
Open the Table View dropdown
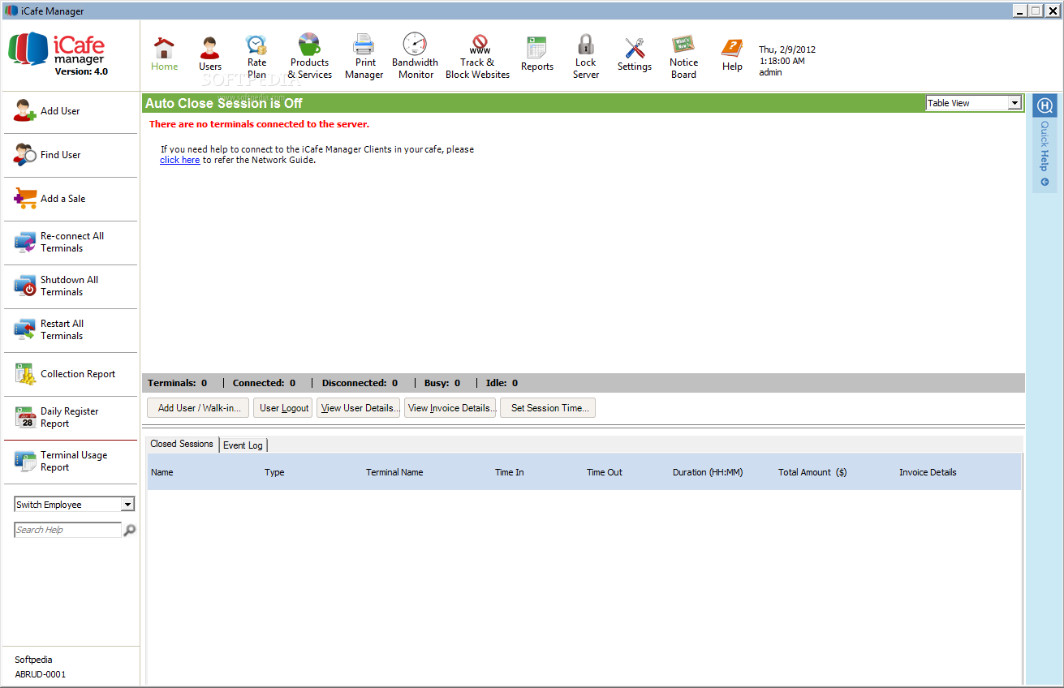[x=973, y=103]
